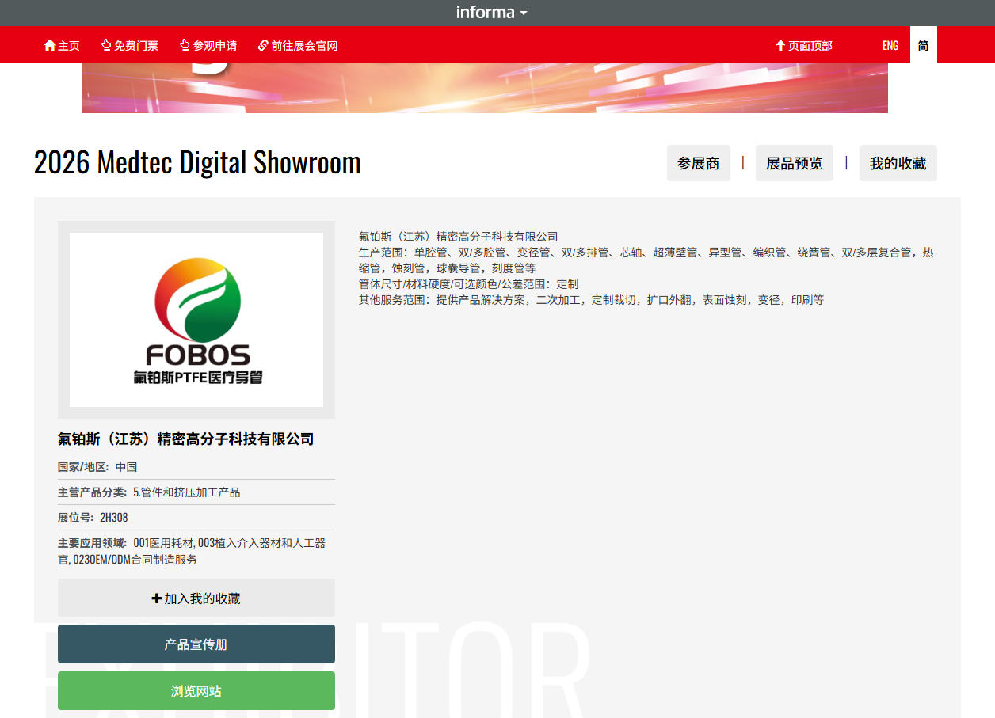Click the link icon beside 前往展会官网

pos(263,46)
